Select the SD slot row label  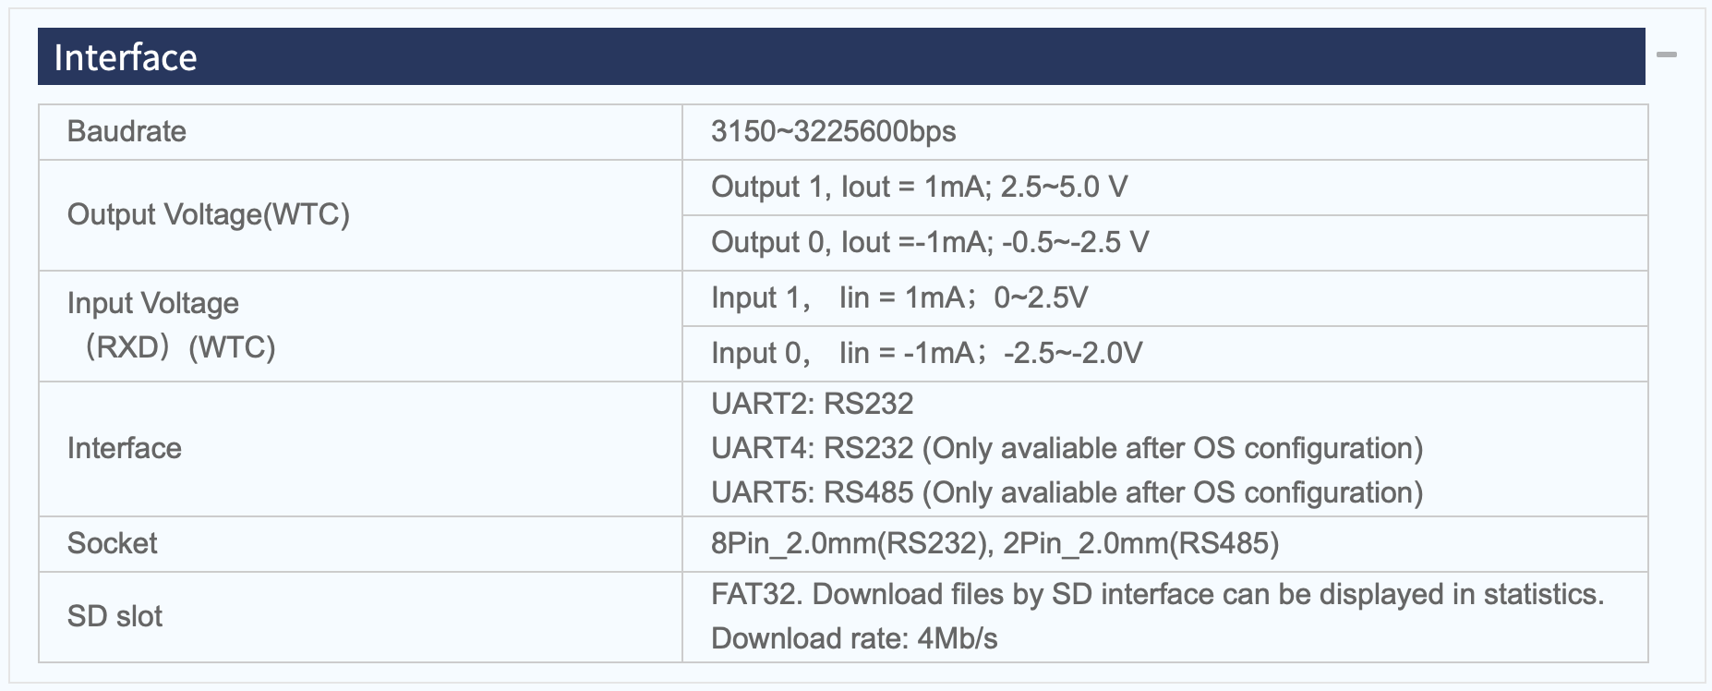pos(115,616)
